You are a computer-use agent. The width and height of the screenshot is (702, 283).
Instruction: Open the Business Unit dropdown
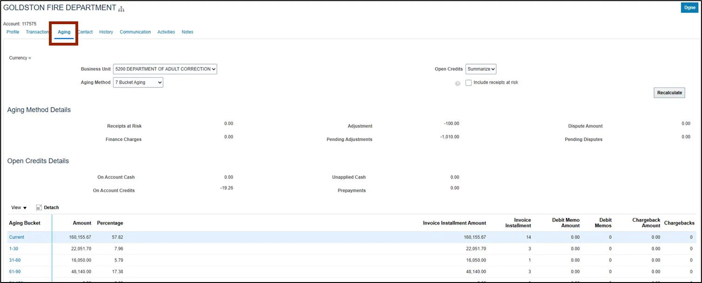click(x=165, y=69)
